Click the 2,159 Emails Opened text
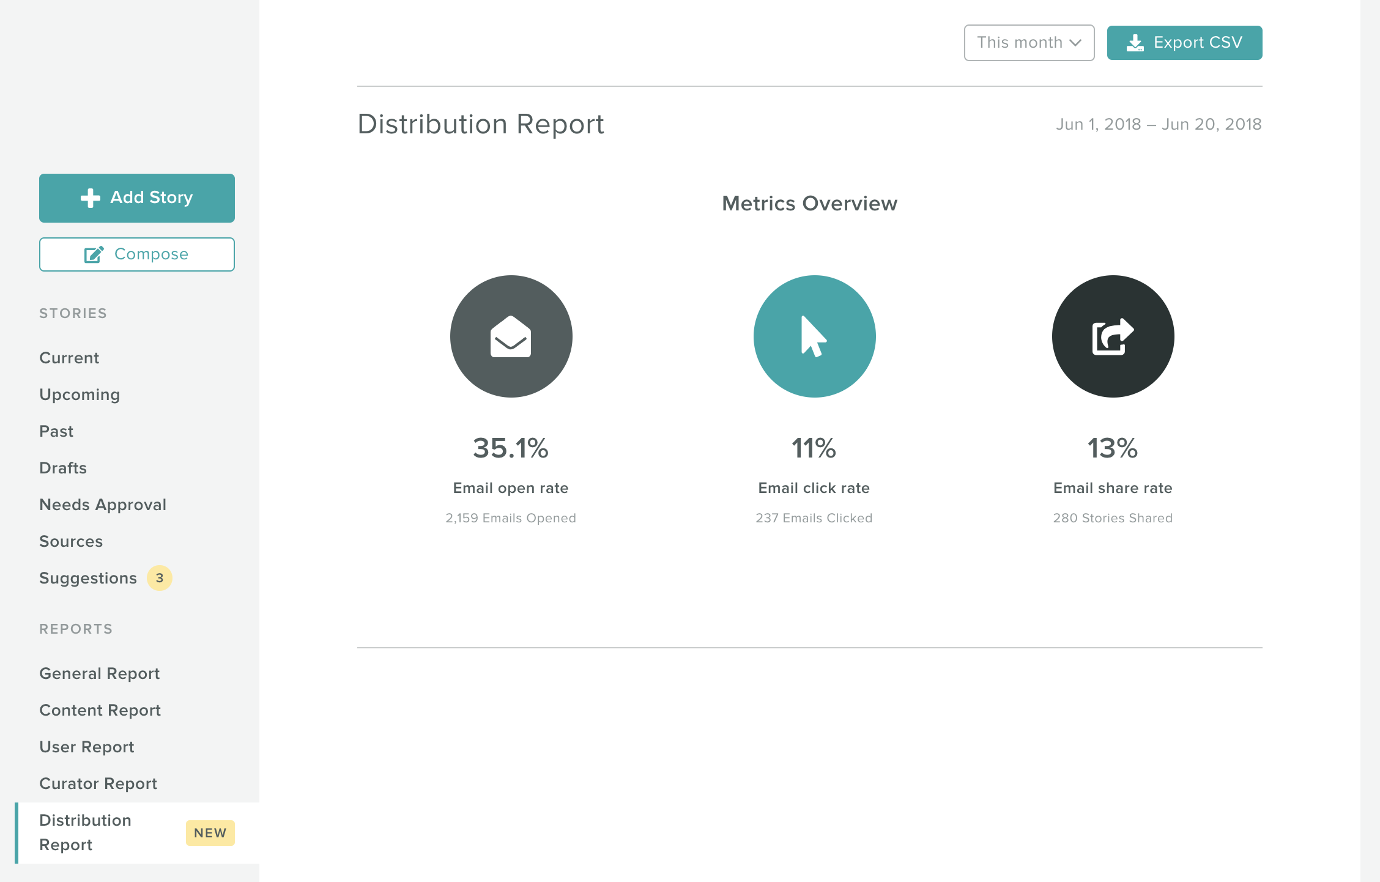This screenshot has width=1380, height=882. pyautogui.click(x=511, y=518)
